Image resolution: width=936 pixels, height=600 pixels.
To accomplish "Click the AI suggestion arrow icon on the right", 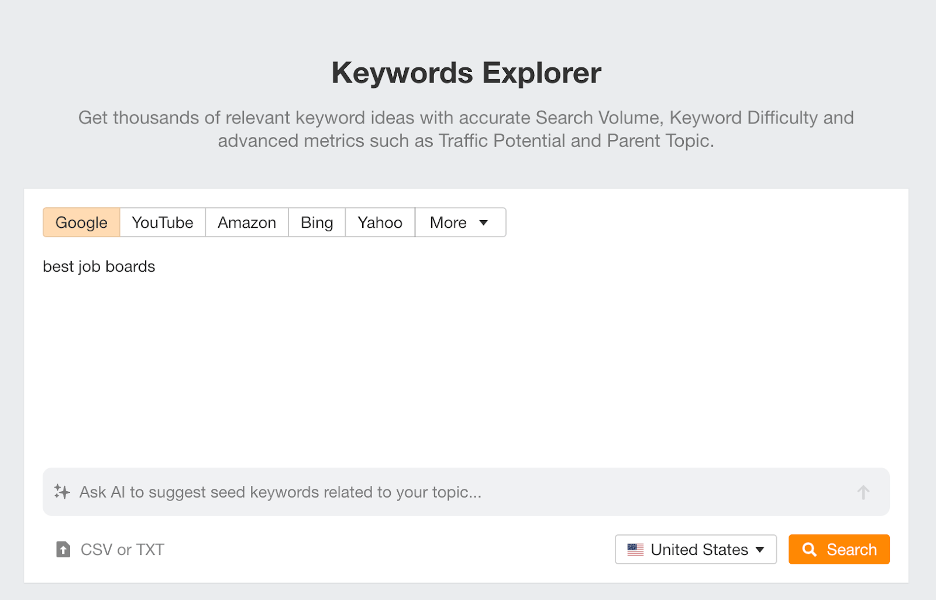I will (x=863, y=492).
